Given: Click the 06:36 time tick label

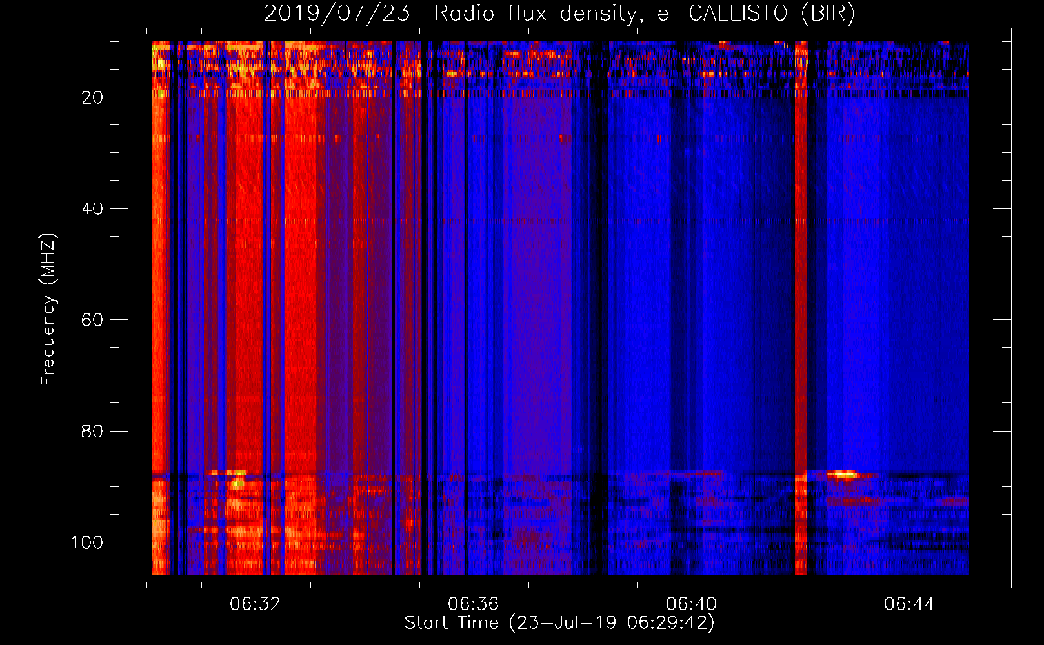Looking at the screenshot, I should pos(474,604).
